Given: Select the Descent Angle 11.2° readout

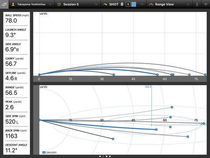Looking at the screenshot, I should (x=17, y=148).
